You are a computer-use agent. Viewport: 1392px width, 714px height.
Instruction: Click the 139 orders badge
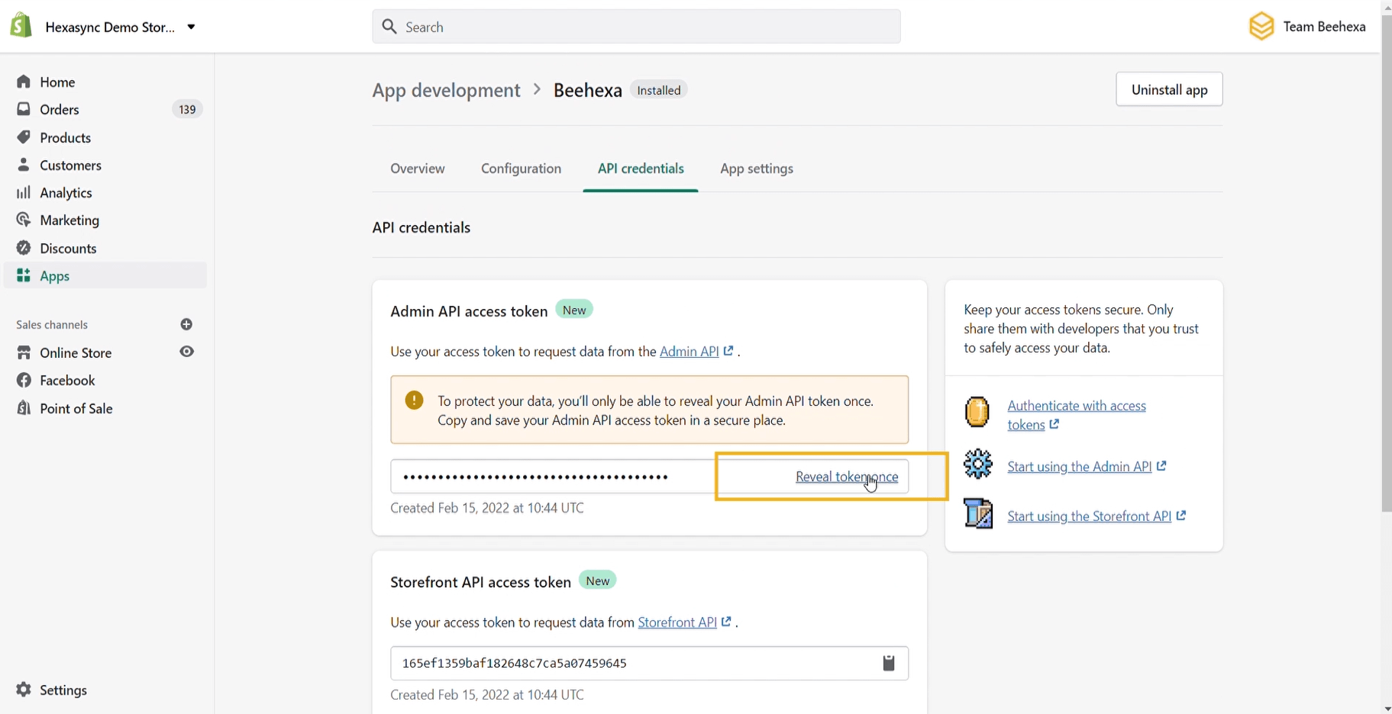187,109
